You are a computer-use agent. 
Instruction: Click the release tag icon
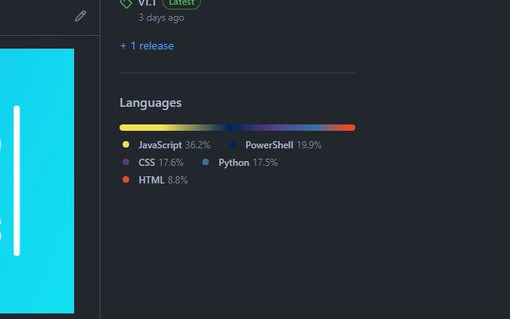126,3
